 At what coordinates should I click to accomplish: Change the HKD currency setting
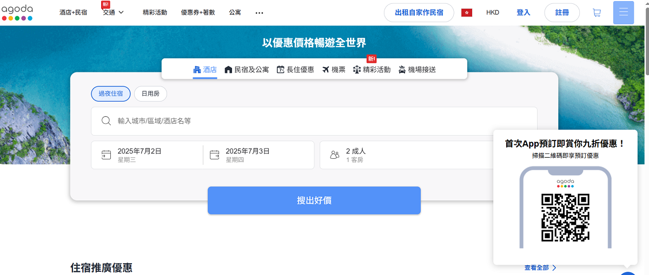[x=492, y=12]
